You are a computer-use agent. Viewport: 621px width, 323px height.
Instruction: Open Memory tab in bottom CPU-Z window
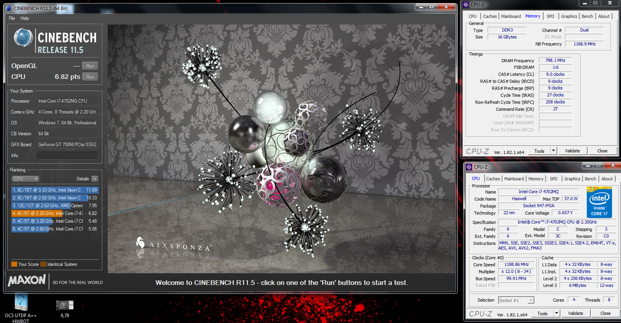[x=536, y=179]
